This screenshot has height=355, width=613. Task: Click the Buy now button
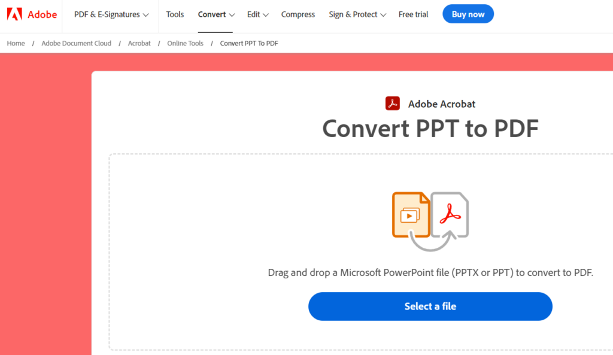(468, 14)
